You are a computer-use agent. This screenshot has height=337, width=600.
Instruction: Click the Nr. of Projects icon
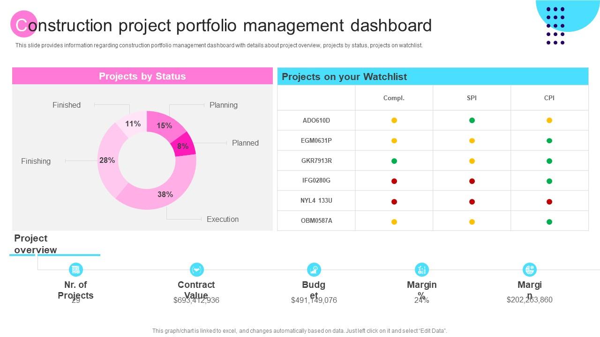coord(75,270)
